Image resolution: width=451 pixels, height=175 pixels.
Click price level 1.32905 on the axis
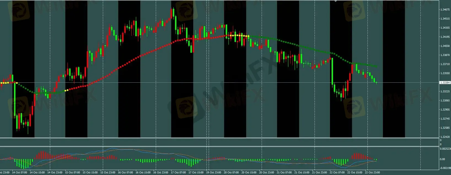point(445,110)
